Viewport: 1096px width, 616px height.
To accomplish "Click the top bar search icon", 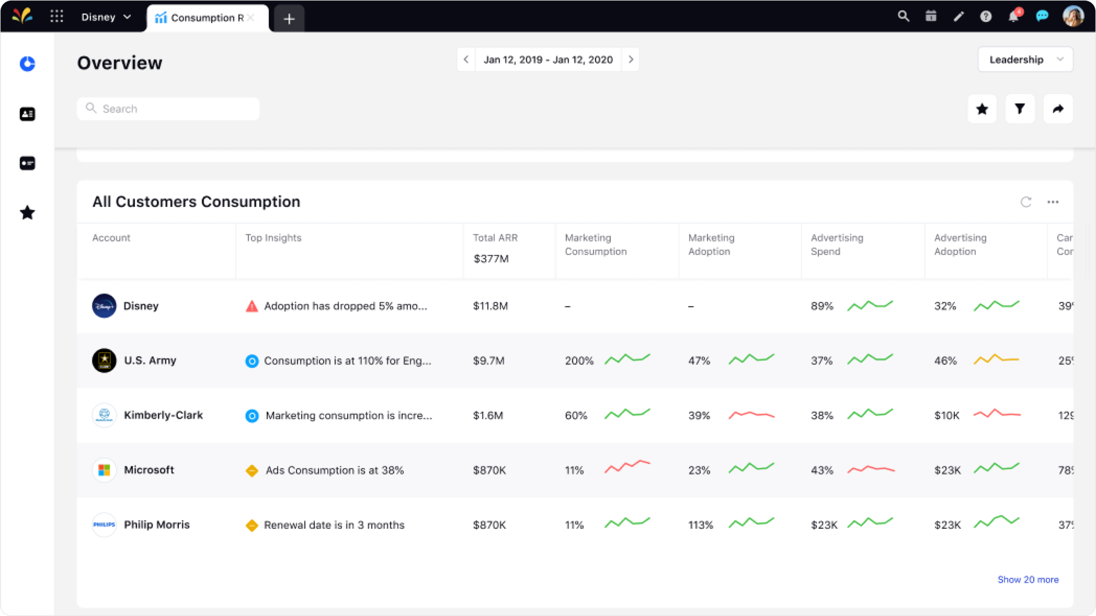I will coord(903,17).
